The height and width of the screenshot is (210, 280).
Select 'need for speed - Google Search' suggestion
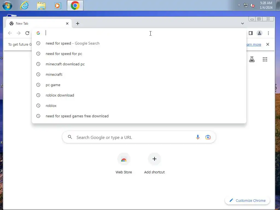139,43
